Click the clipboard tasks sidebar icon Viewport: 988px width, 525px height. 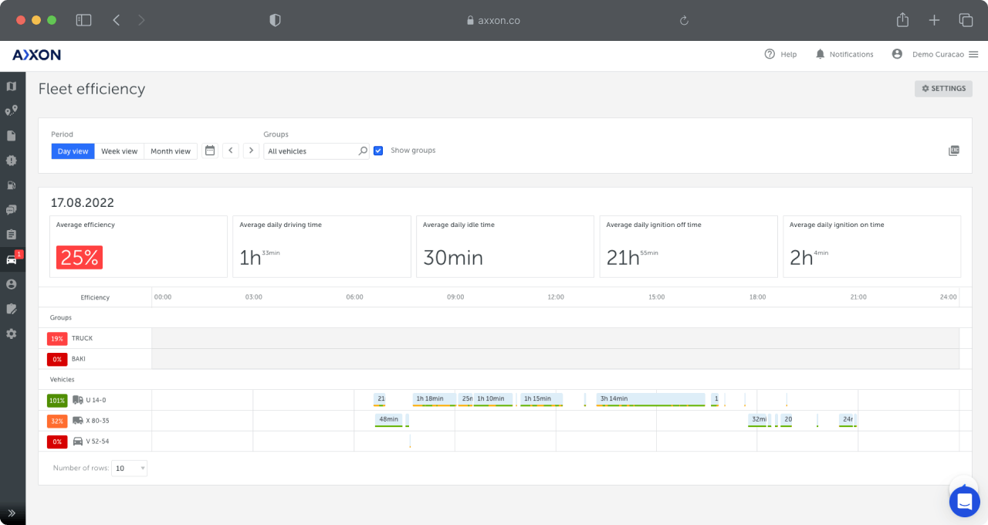coord(11,235)
